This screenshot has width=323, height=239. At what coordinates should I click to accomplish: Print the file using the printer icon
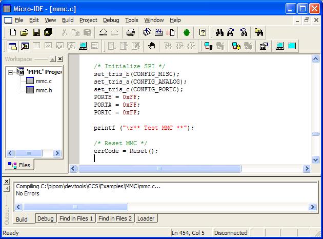[x=131, y=32]
